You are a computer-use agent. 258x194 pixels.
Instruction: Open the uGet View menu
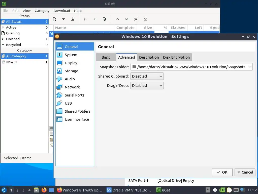26,11
